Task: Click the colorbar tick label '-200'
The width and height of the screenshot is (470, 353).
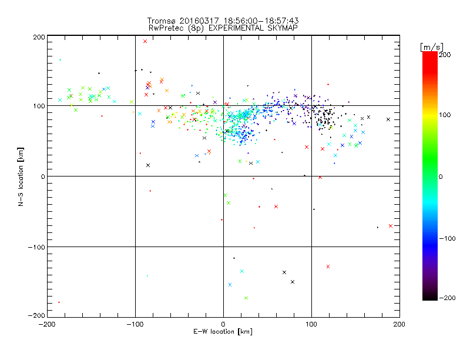Action: pos(447,298)
